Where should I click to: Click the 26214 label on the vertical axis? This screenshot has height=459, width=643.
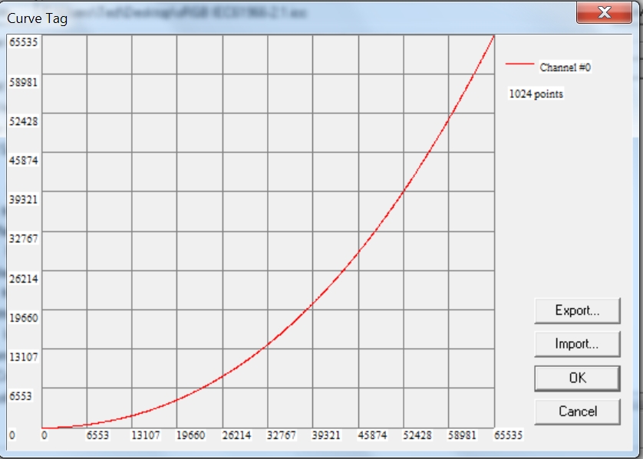(23, 278)
